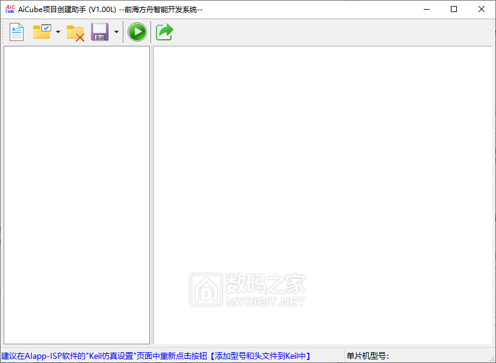This screenshot has height=363, width=496.
Task: Minimize the AiCube window
Action: 427,9
